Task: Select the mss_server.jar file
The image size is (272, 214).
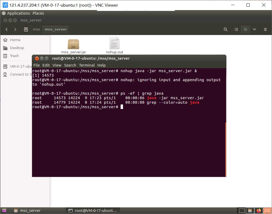Action: click(73, 46)
